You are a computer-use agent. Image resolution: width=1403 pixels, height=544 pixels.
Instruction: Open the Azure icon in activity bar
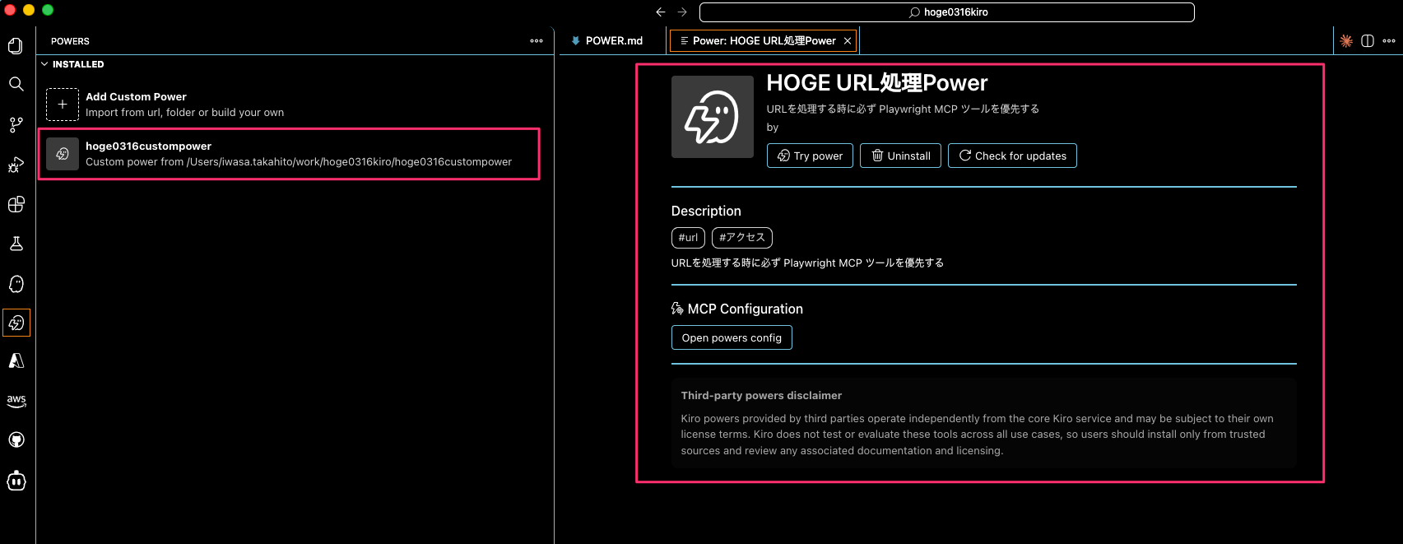16,360
